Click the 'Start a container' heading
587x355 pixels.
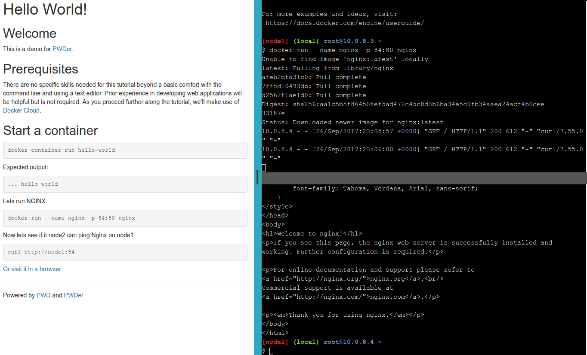click(50, 131)
